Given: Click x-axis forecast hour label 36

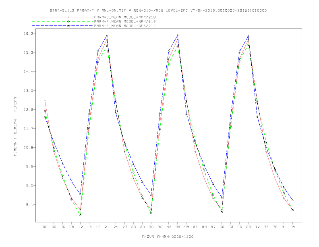Looking at the screenshot, I should pyautogui.click(x=151, y=227).
